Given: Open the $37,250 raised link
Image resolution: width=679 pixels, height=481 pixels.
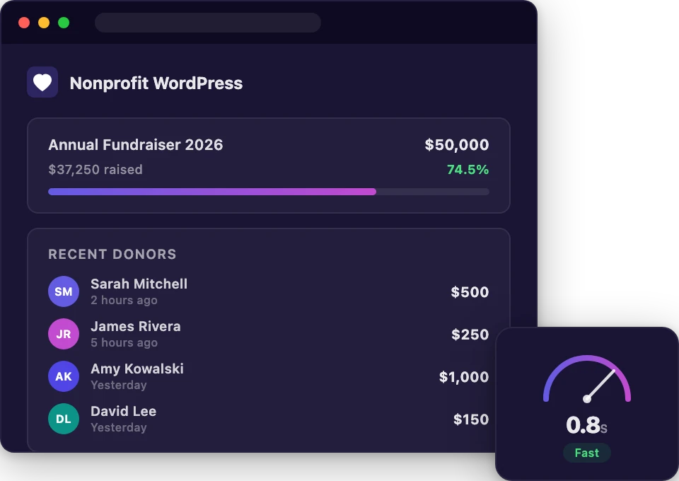Looking at the screenshot, I should click(x=95, y=170).
